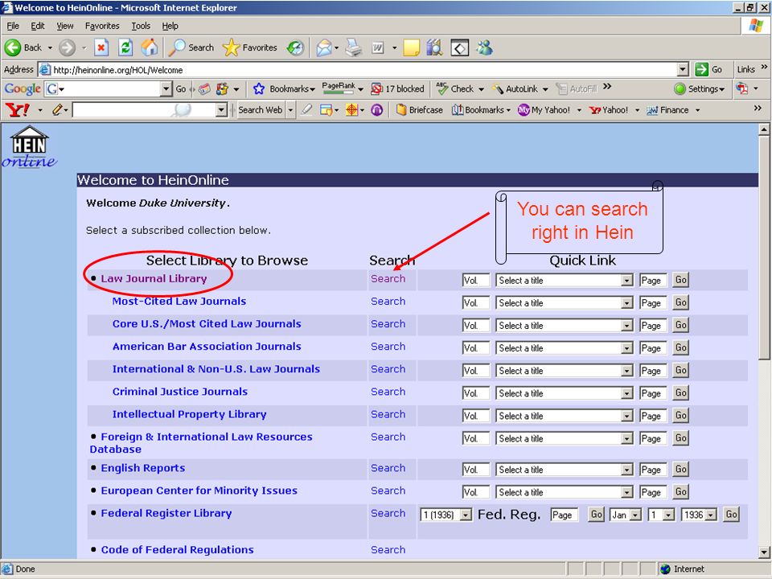Open the Law Journal Library link
This screenshot has width=772, height=579.
(x=154, y=279)
